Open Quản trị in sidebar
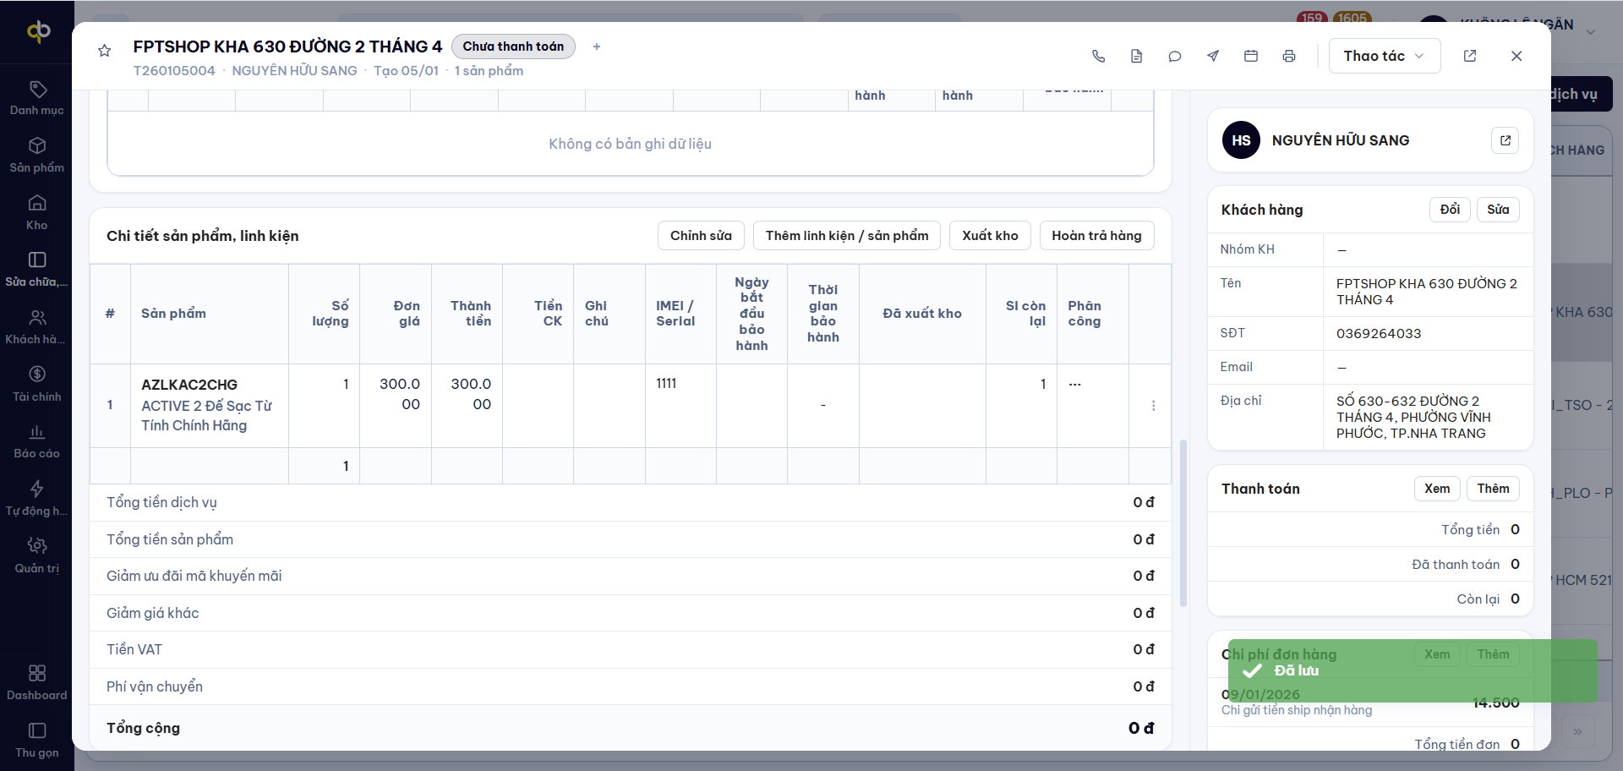The image size is (1623, 771). [x=37, y=556]
